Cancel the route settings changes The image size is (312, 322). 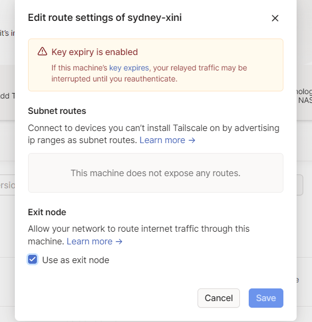[x=218, y=298]
